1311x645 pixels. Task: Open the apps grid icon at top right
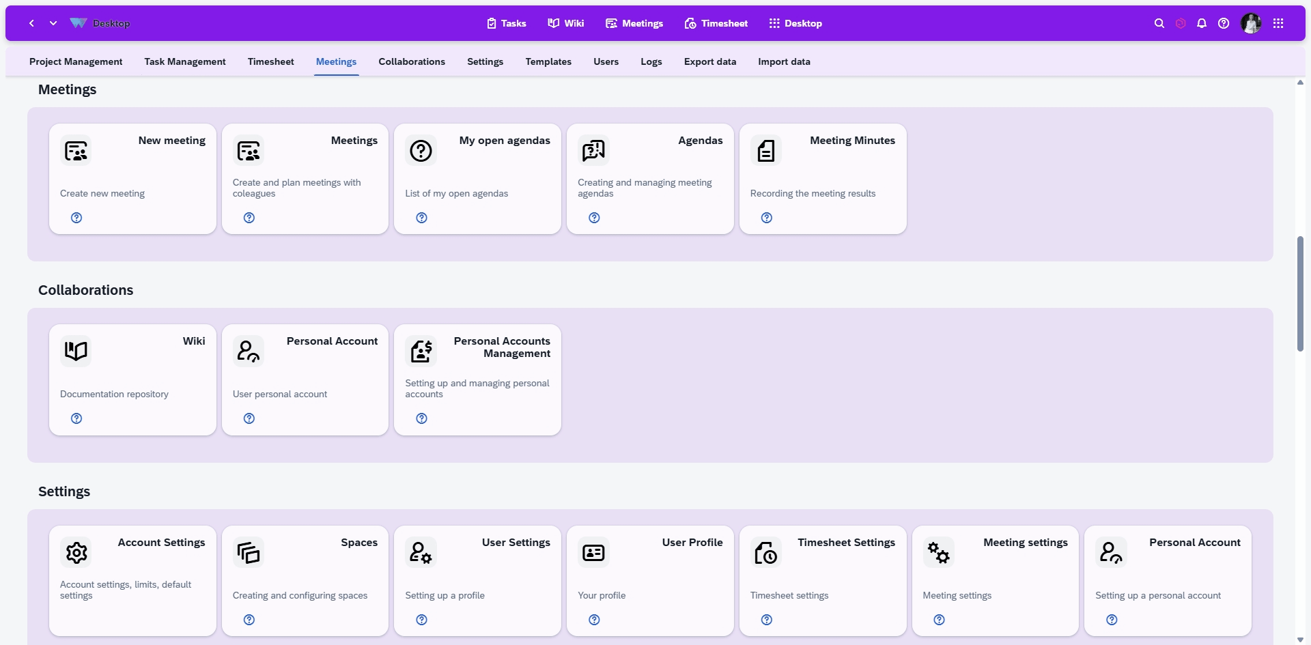(1278, 23)
